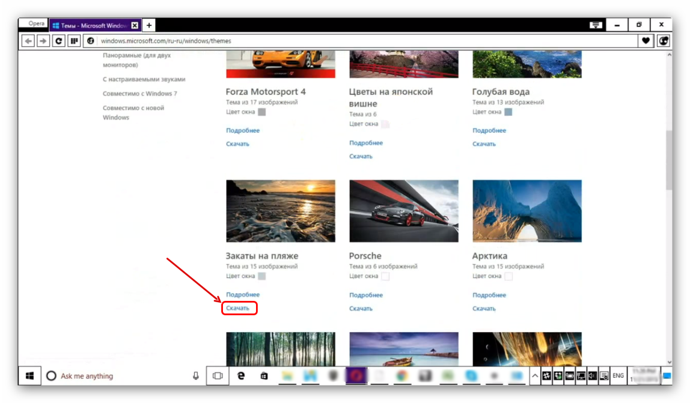The height and width of the screenshot is (403, 690).
Task: Expand the hidden system tray icons chevron
Action: (x=534, y=376)
